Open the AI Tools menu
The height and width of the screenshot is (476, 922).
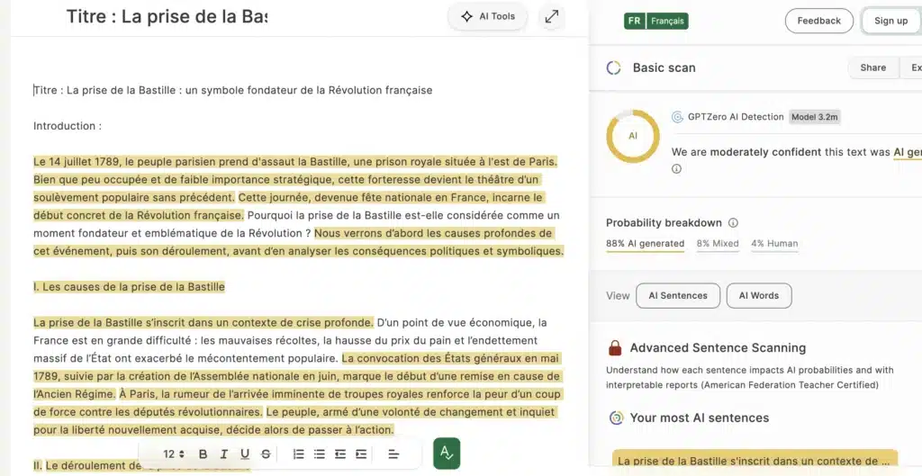pos(487,16)
